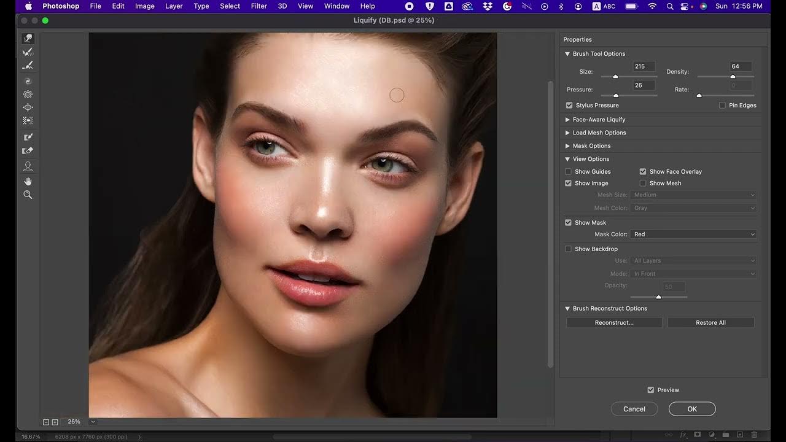This screenshot has width=786, height=442.
Task: Open the Help menu
Action: (x=367, y=6)
